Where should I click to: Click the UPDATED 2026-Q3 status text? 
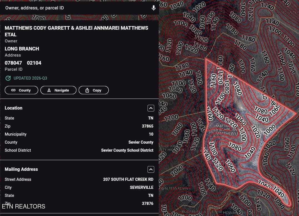coord(30,78)
